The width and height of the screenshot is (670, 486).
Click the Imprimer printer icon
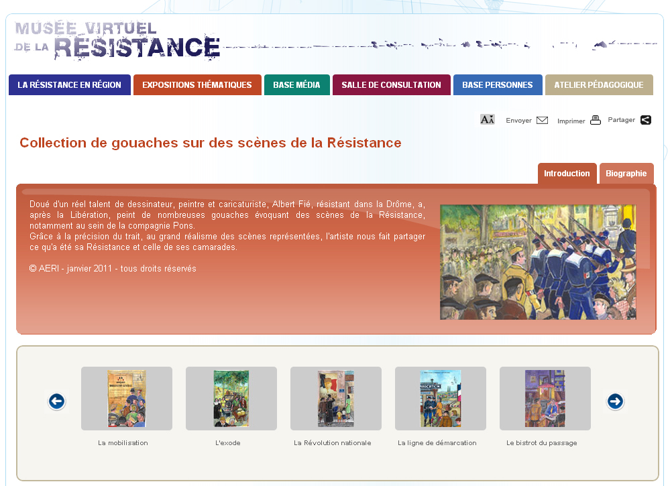(596, 120)
